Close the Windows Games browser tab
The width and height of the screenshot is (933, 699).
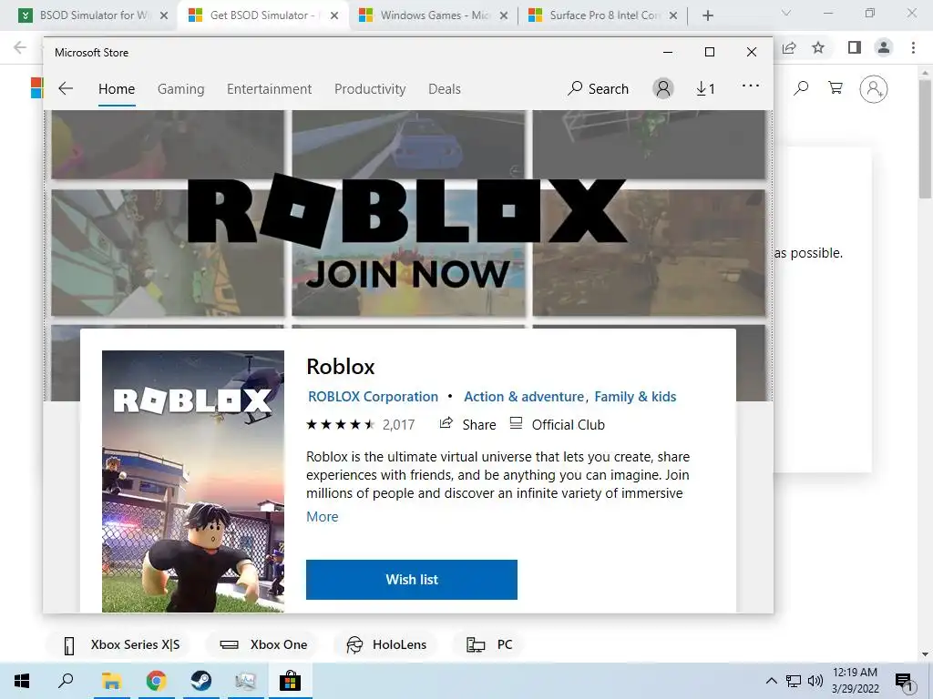503,16
